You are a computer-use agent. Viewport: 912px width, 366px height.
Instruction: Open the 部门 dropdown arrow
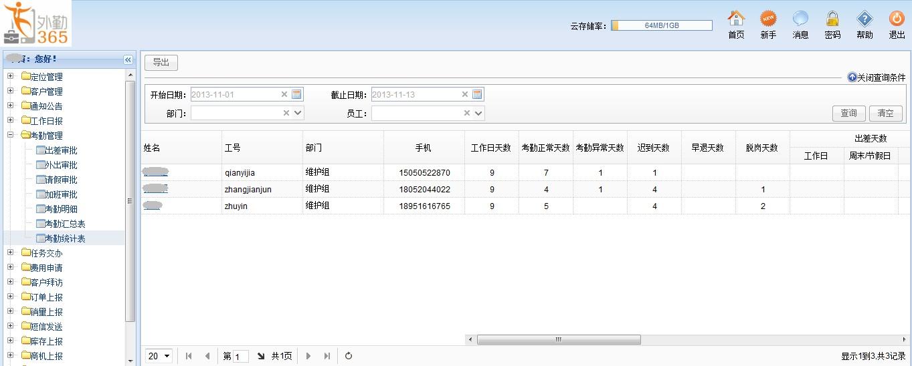pos(298,114)
